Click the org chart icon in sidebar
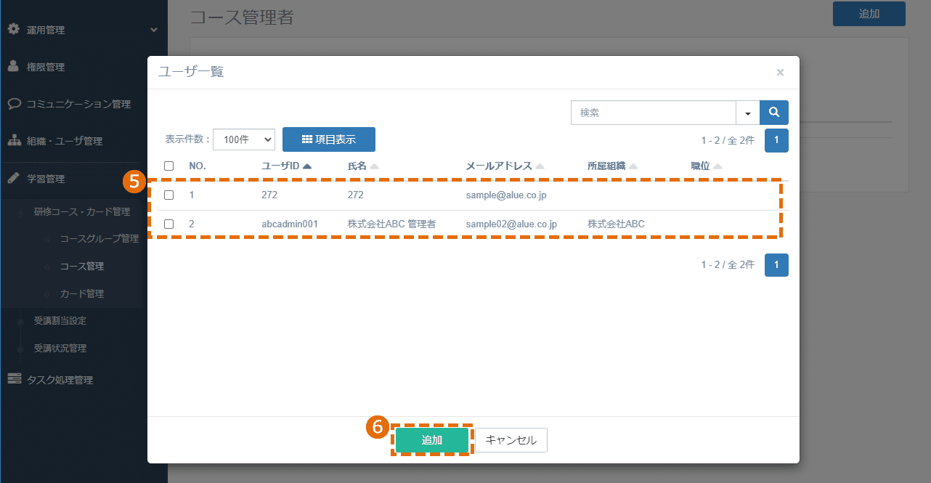 point(14,140)
